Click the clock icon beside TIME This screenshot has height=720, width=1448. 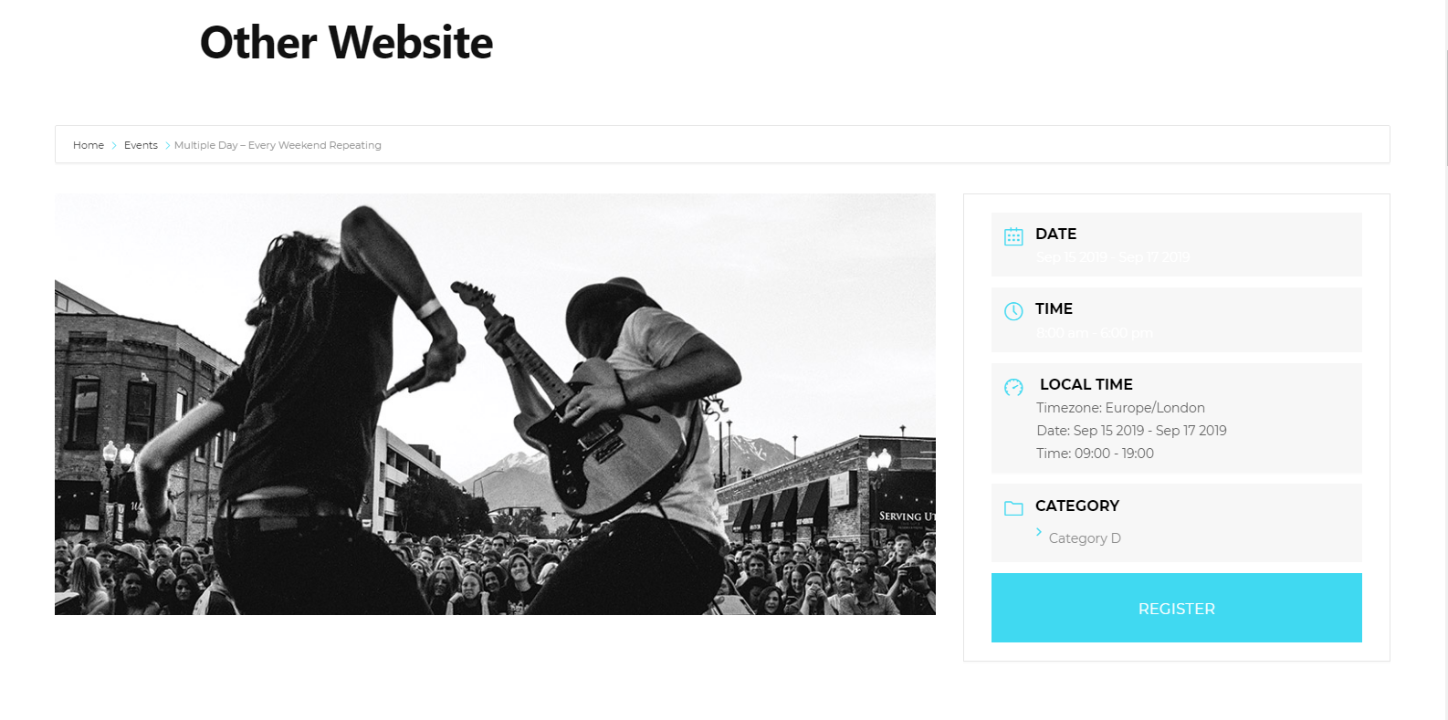point(1013,311)
